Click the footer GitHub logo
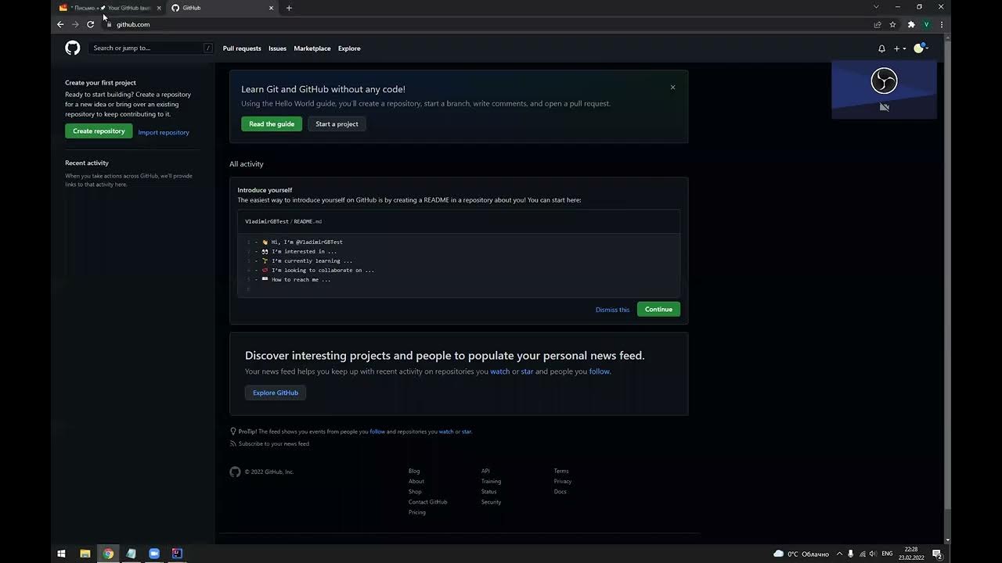 tap(235, 472)
